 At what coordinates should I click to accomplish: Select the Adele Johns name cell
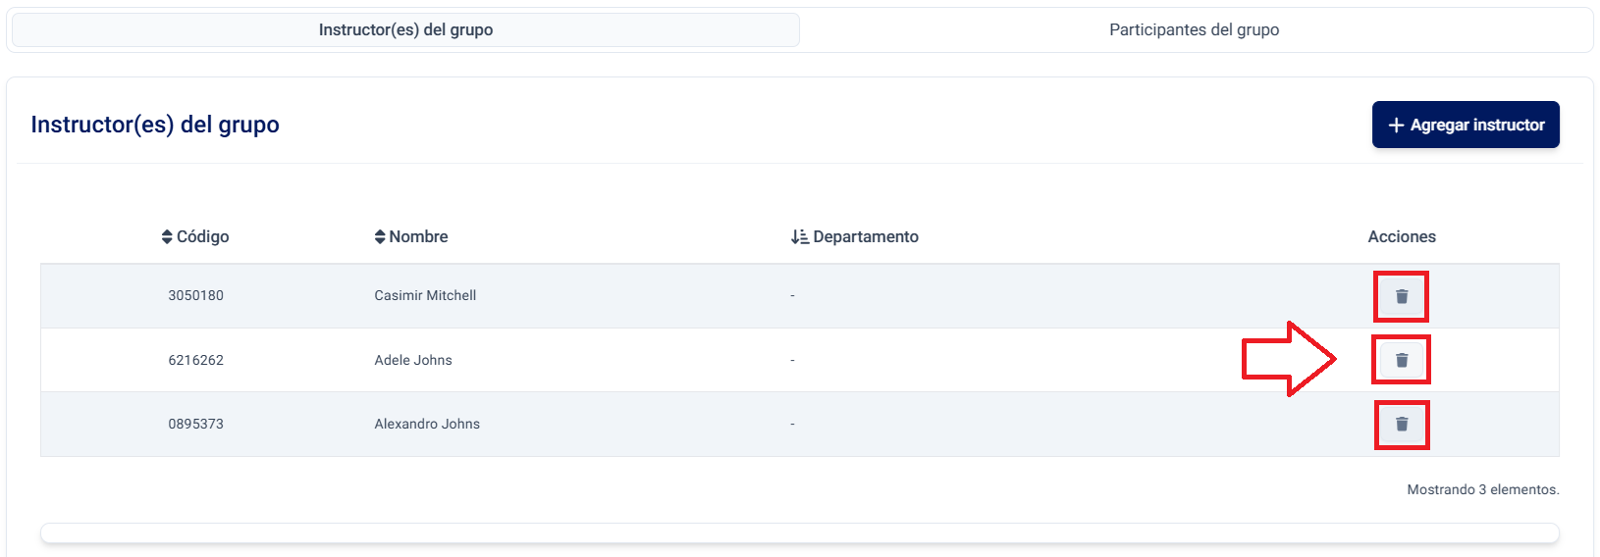[x=413, y=361]
